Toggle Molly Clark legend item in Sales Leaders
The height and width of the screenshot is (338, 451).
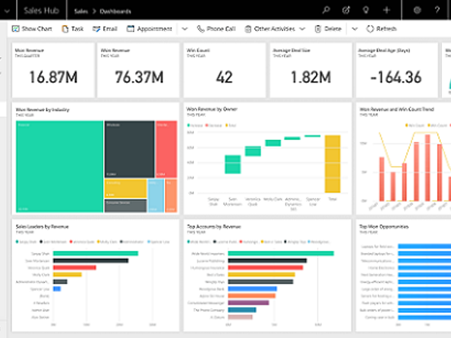pyautogui.click(x=107, y=242)
